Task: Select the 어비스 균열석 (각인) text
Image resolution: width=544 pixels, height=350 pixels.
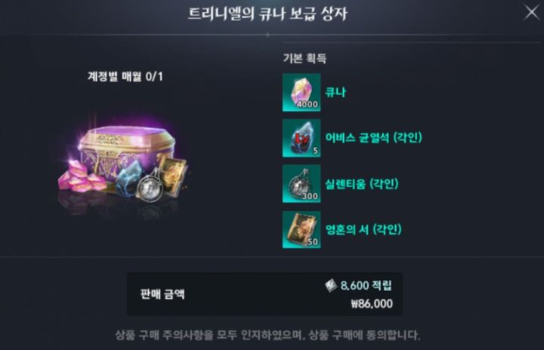Action: (373, 137)
